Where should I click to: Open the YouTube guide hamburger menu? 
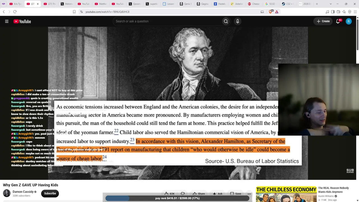7,21
